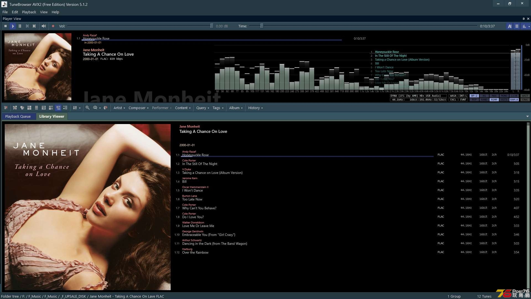The width and height of the screenshot is (531, 299).
Task: Open the Tags dropdown
Action: pyautogui.click(x=218, y=108)
